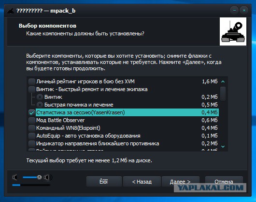Check Командный WN8(Ekspoint) checkbox
The height and width of the screenshot is (202, 256).
click(x=32, y=128)
